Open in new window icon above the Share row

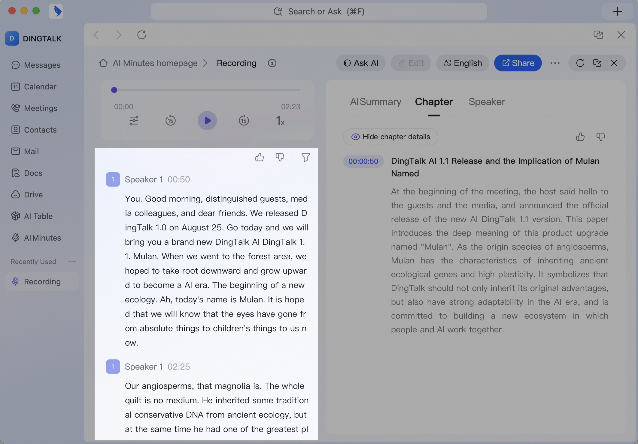598,35
